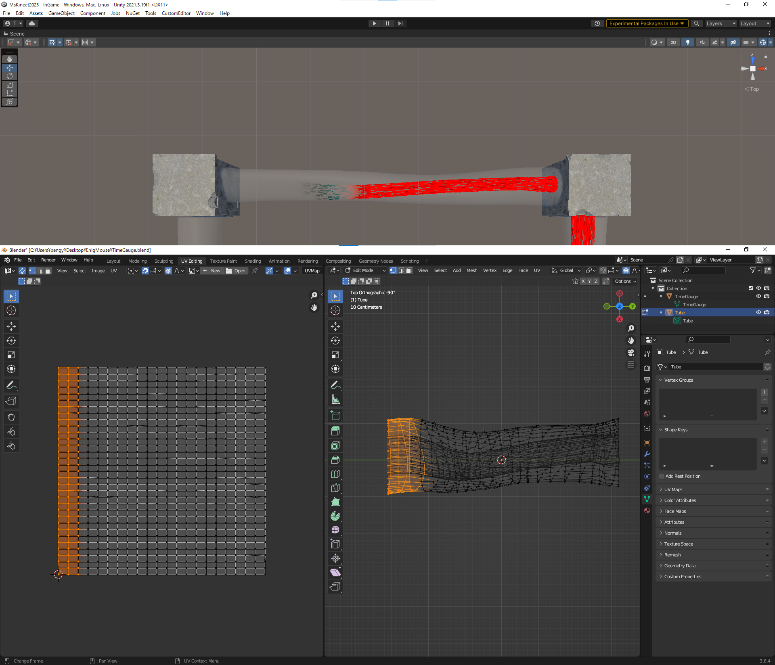Select 3D viewport Spin tool
The height and width of the screenshot is (665, 775).
(335, 516)
